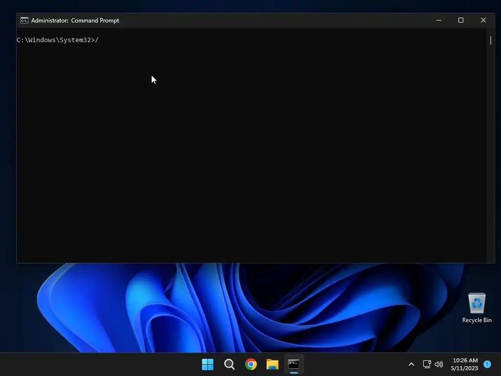This screenshot has height=376, width=501.
Task: Open the Windows Start menu
Action: tap(207, 364)
